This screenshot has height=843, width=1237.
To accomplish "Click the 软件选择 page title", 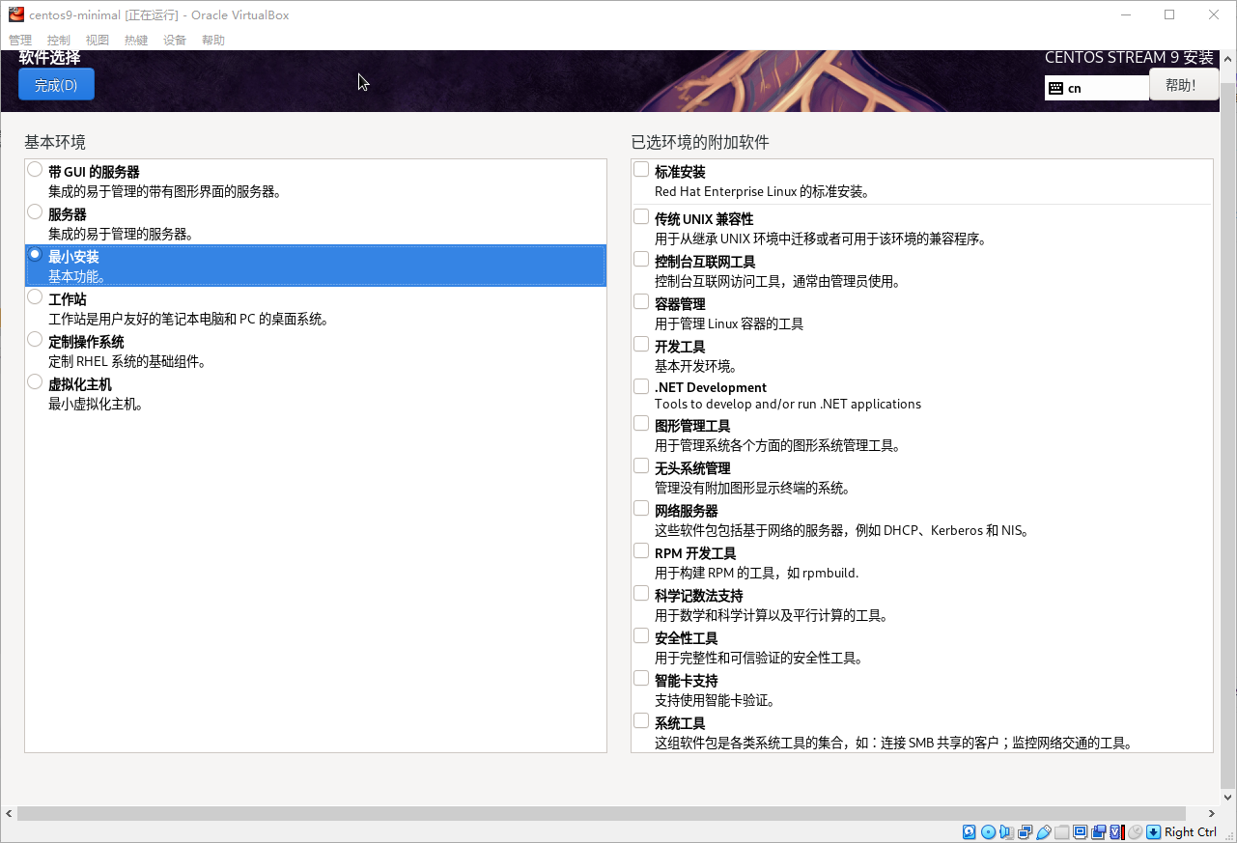I will point(49,58).
